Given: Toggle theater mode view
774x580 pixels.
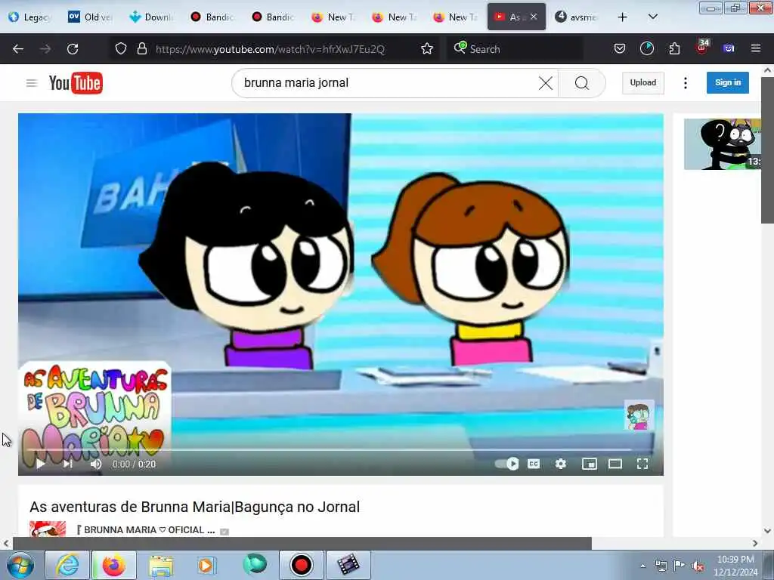Looking at the screenshot, I should pyautogui.click(x=615, y=464).
